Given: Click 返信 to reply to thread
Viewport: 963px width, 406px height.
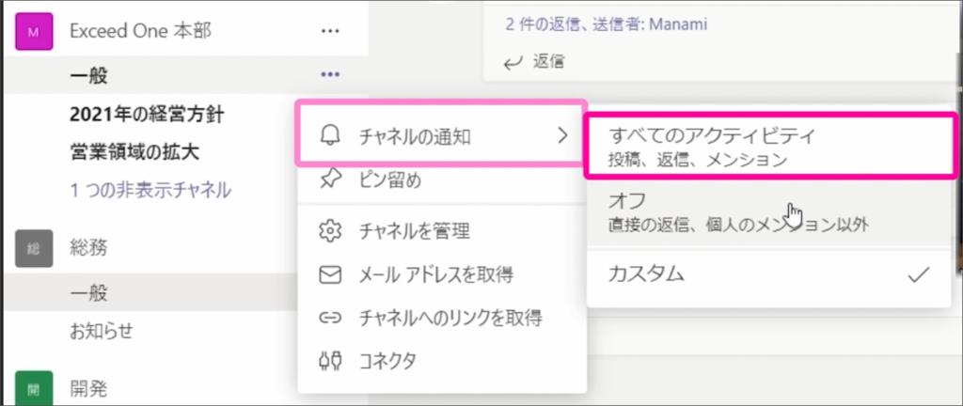Looking at the screenshot, I should (548, 61).
